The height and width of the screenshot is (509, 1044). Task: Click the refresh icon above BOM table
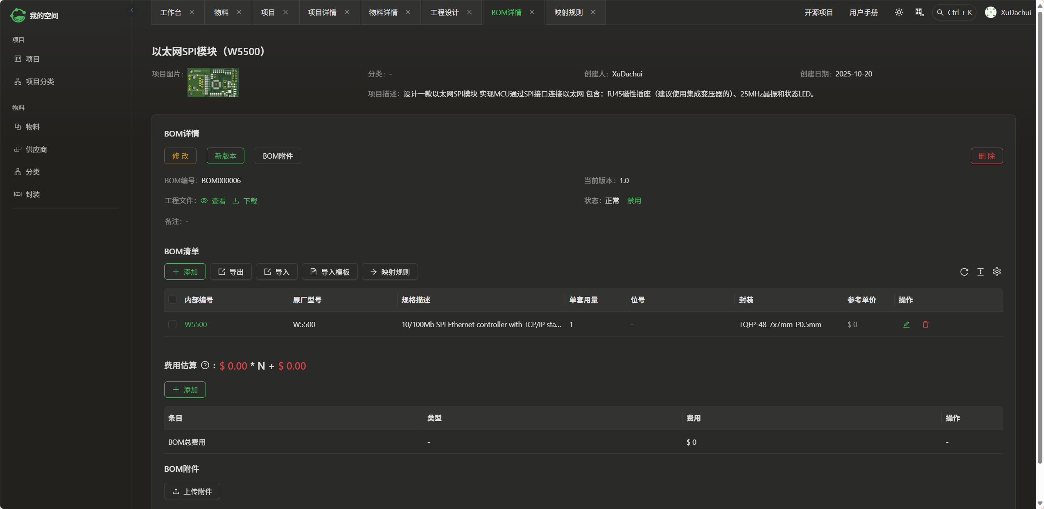pyautogui.click(x=964, y=272)
